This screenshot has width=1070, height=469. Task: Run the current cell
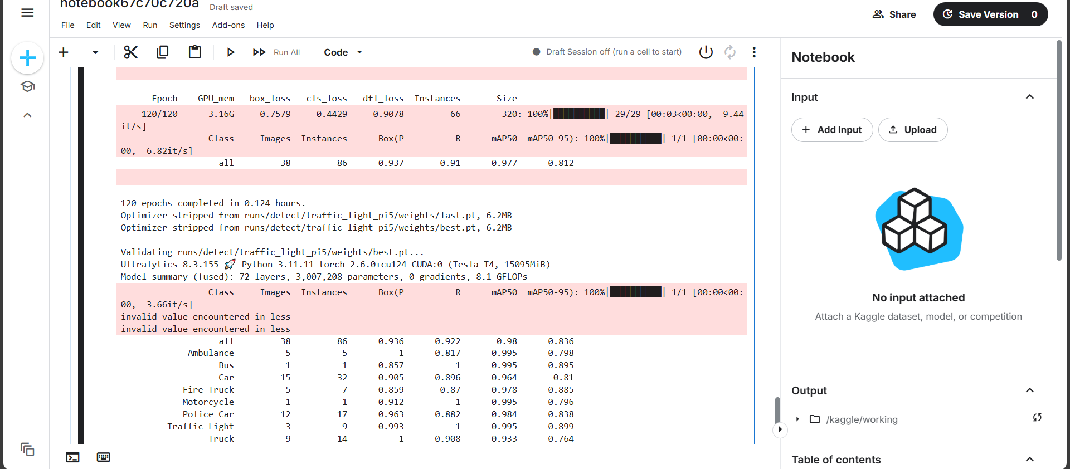(230, 52)
